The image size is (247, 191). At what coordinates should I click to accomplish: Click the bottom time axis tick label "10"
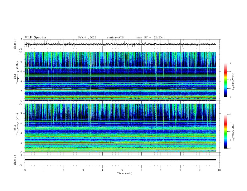coord(219,170)
